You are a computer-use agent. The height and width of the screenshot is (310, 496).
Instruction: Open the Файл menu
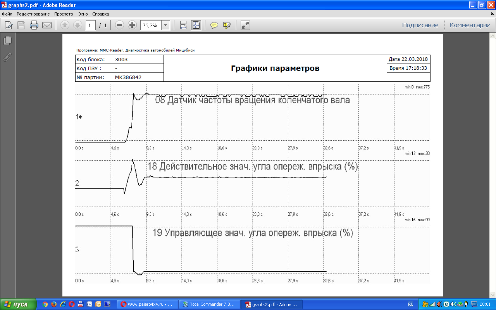pos(7,14)
